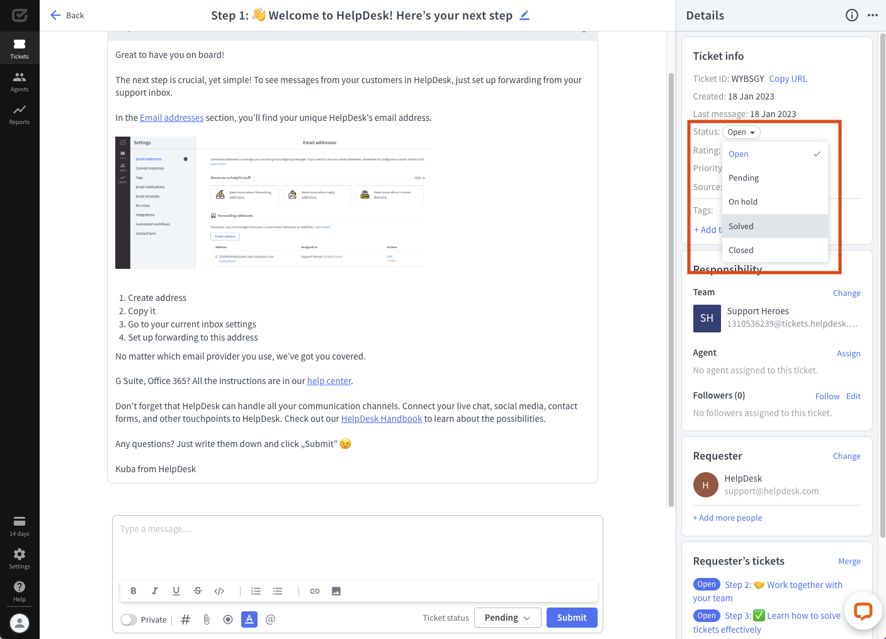Toggle text formatting toolbar icon
This screenshot has height=639, width=886.
(249, 619)
